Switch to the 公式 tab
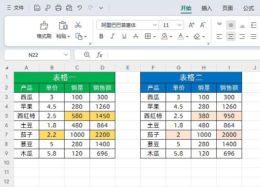Viewport: 260px width, 187px height. pyautogui.click(x=249, y=8)
